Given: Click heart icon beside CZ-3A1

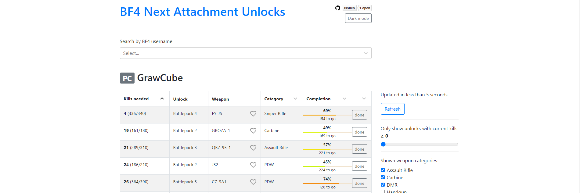Looking at the screenshot, I should pos(253,182).
